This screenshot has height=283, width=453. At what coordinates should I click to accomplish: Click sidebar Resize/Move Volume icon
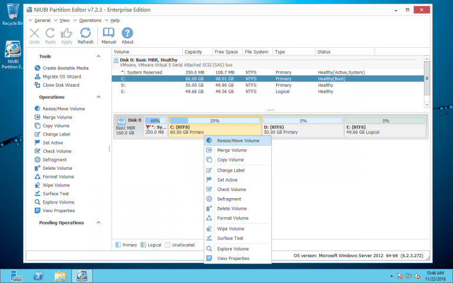click(x=37, y=108)
